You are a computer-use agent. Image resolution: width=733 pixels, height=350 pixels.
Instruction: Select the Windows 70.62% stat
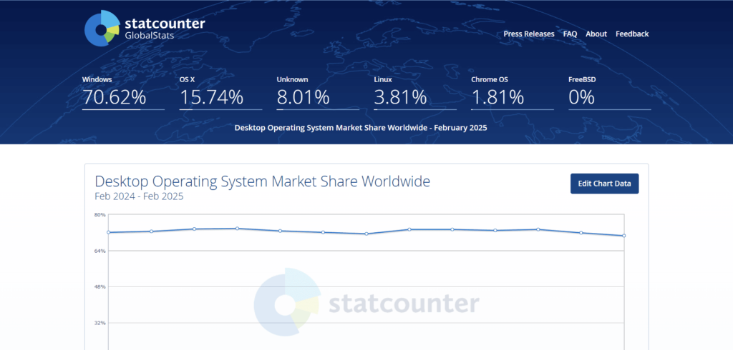(123, 93)
